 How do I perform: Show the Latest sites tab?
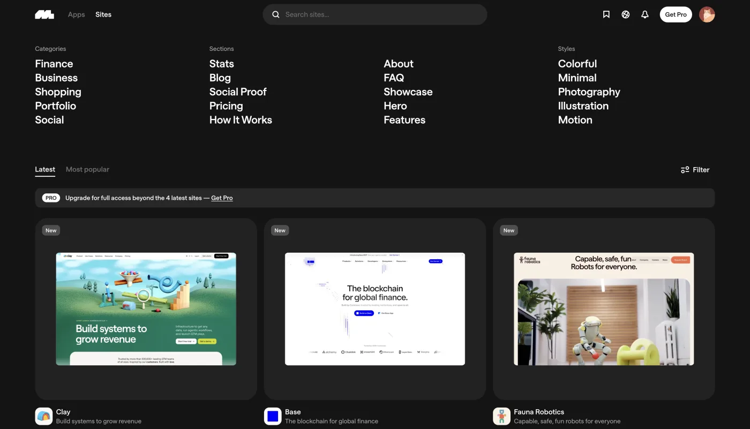point(45,169)
